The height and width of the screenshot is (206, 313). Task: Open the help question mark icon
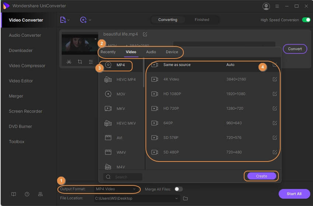pos(27,194)
